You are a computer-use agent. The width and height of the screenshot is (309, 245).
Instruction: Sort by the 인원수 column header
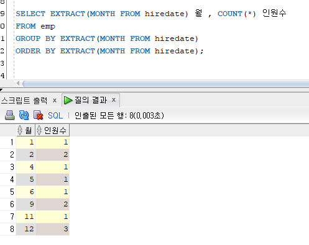(52, 130)
